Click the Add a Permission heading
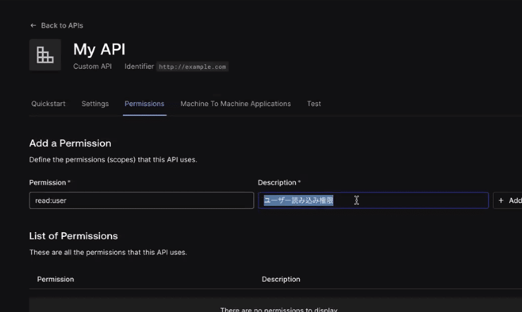 (x=70, y=143)
